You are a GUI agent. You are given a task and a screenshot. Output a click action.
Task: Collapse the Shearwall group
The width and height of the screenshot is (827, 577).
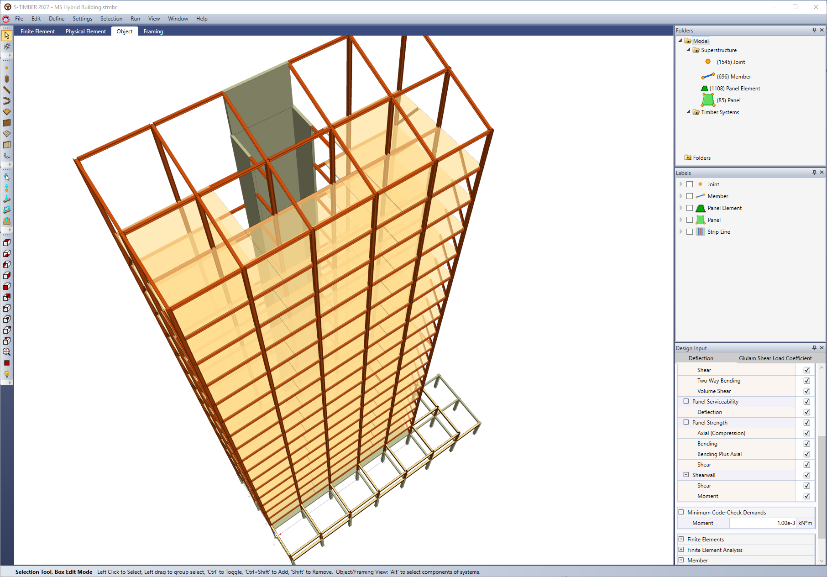click(x=686, y=475)
